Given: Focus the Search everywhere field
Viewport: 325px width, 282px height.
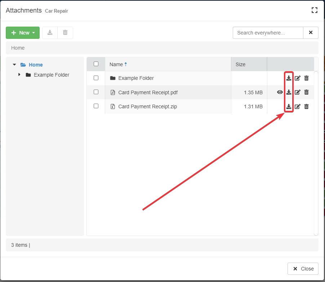Looking at the screenshot, I should click(x=268, y=33).
